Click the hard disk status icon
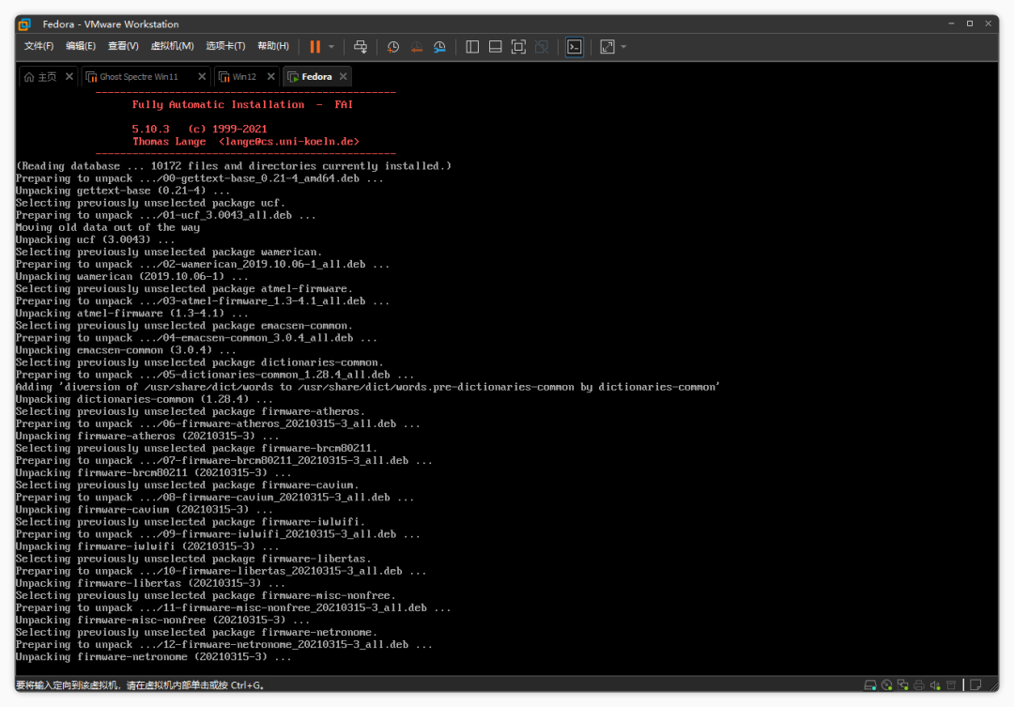The width and height of the screenshot is (1014, 707). [870, 684]
